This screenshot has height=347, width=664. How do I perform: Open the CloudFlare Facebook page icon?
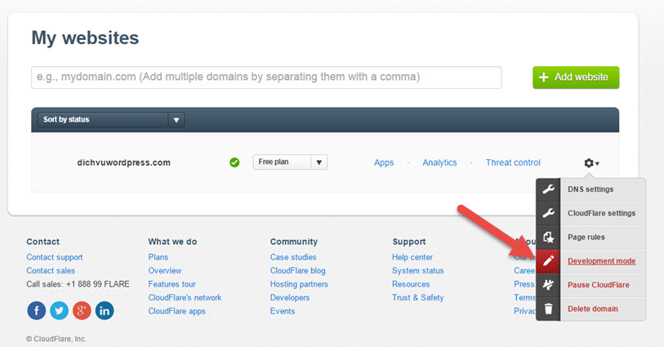tap(37, 310)
